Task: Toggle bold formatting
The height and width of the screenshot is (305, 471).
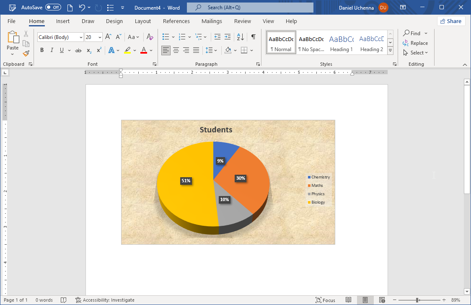Action: click(x=41, y=50)
